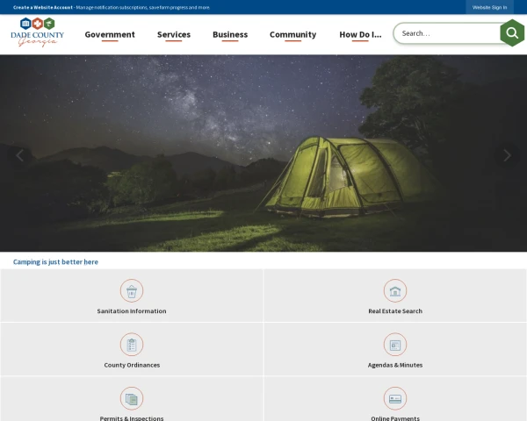527x421 pixels.
Task: Click the Sanitation Information trash can icon
Action: (x=132, y=290)
